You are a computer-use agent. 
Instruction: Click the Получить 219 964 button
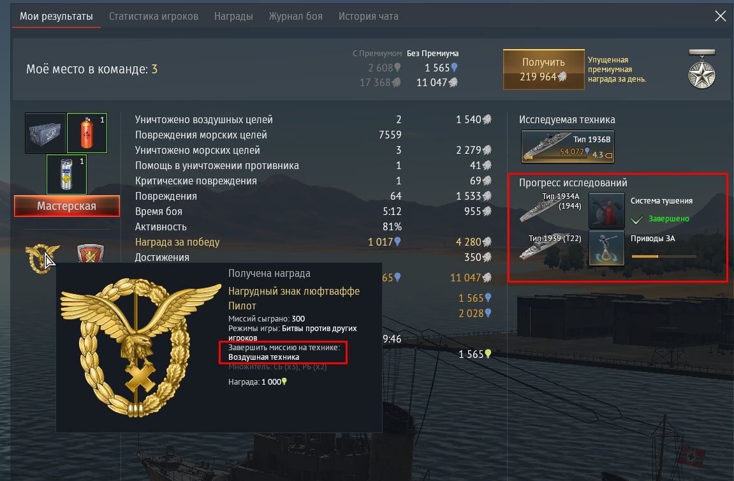[x=543, y=70]
